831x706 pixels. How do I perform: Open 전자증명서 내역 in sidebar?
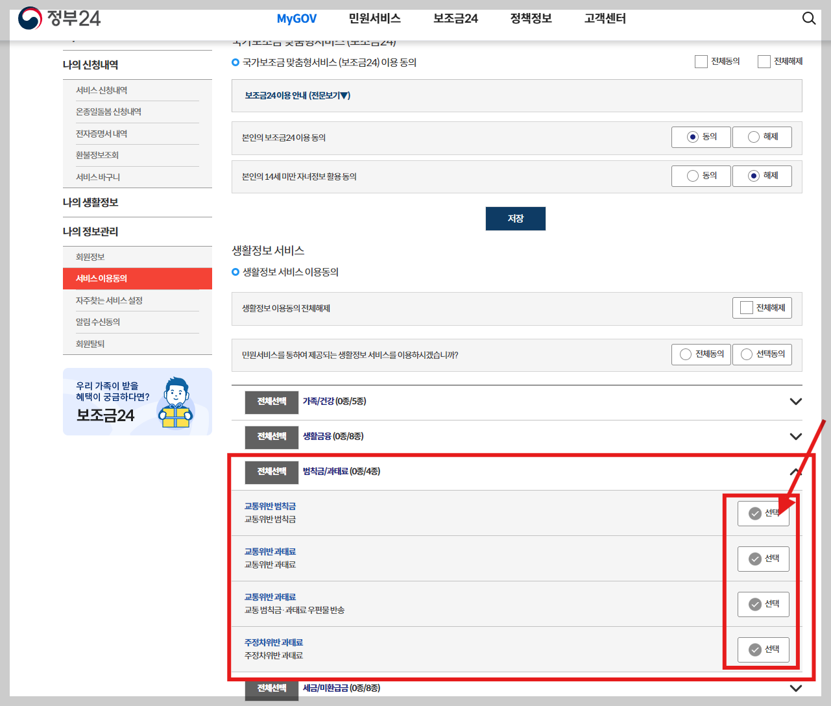[x=102, y=134]
